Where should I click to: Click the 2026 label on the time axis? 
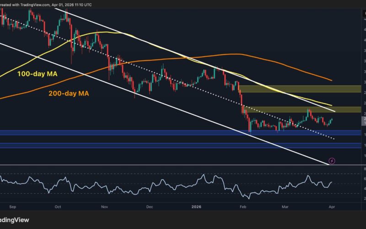(198, 207)
